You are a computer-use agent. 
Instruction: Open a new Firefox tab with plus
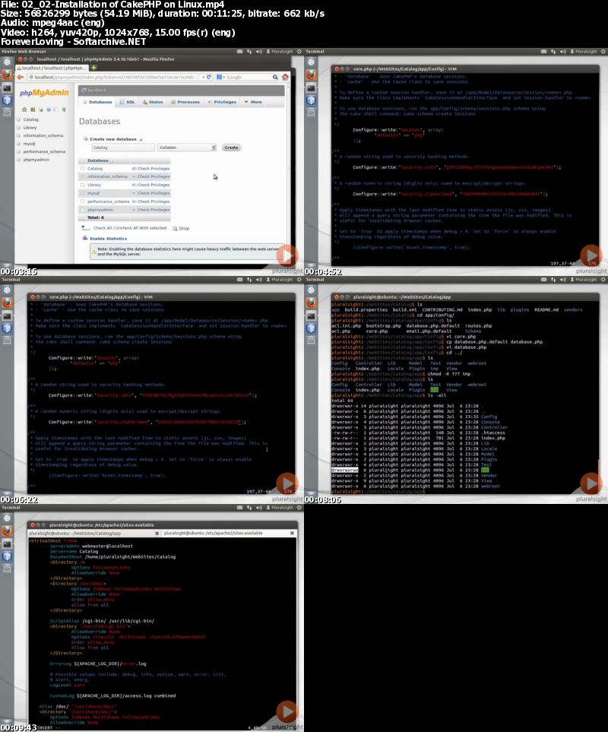[93, 68]
